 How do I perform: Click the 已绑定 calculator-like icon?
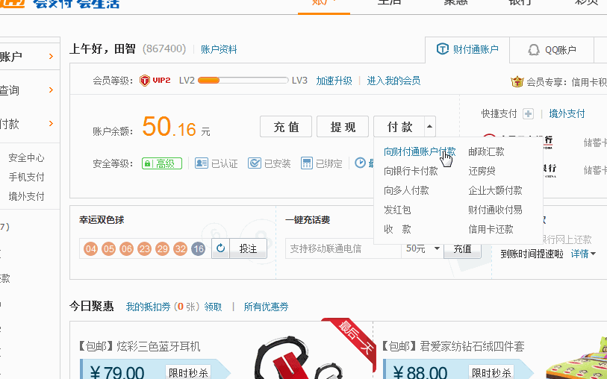[307, 163]
